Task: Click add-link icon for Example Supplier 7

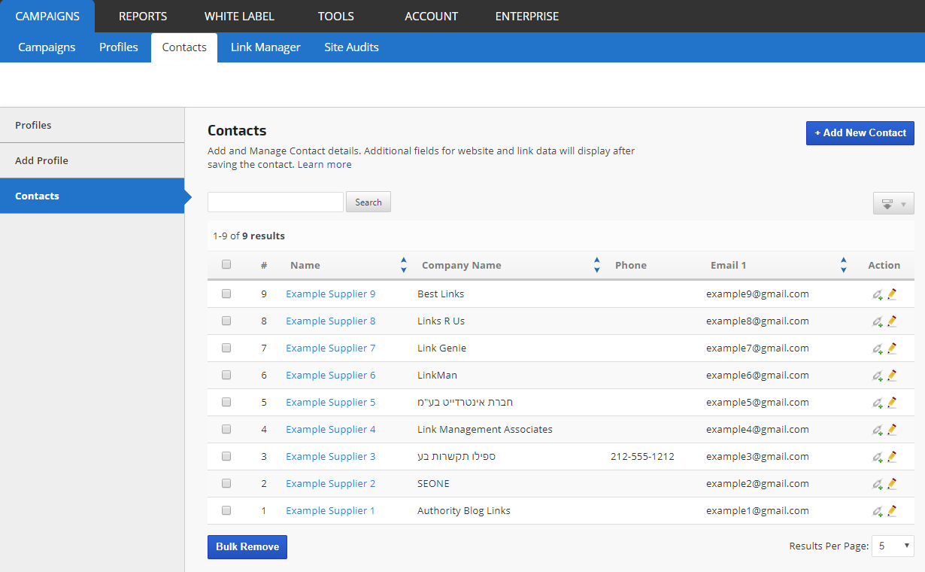Action: [x=877, y=349]
